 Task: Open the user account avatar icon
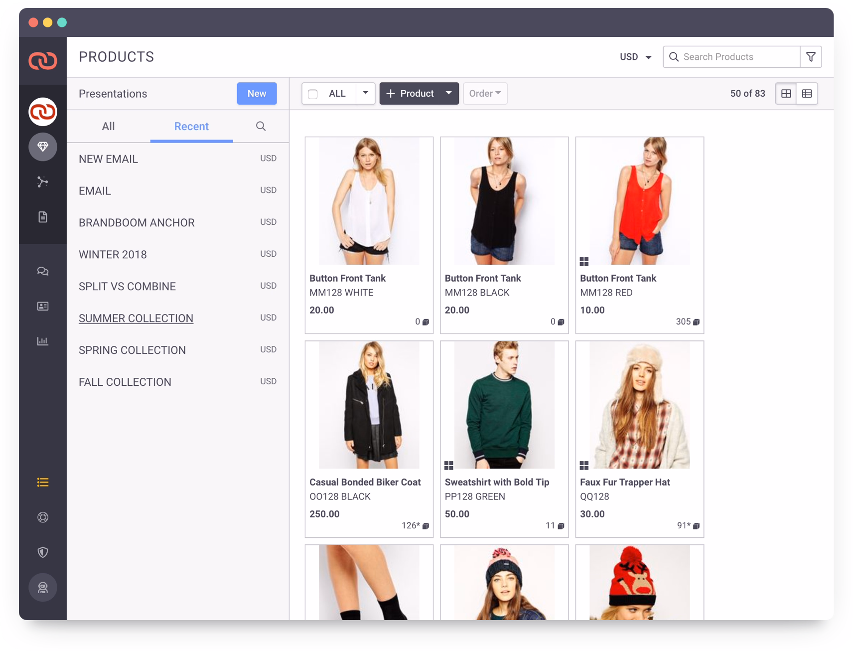point(43,588)
